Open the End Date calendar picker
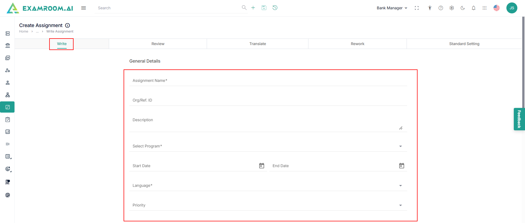This screenshot has height=223, width=525. (402, 166)
